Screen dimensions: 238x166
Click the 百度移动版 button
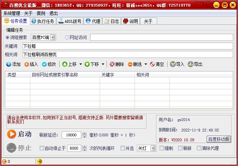point(219,139)
